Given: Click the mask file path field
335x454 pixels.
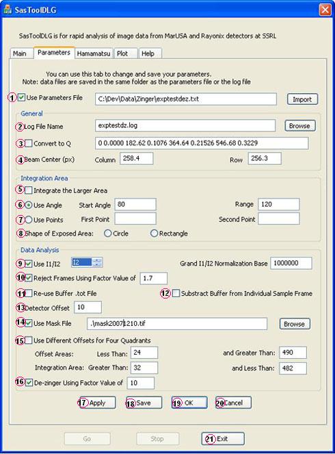Looking at the screenshot, I should point(177,324).
